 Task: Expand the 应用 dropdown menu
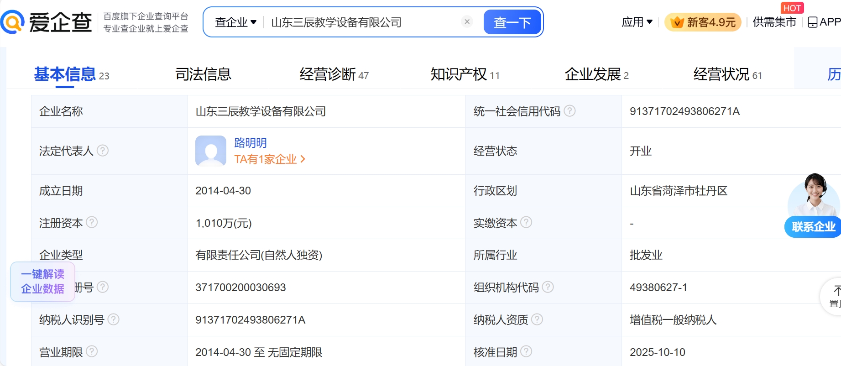[x=637, y=22]
